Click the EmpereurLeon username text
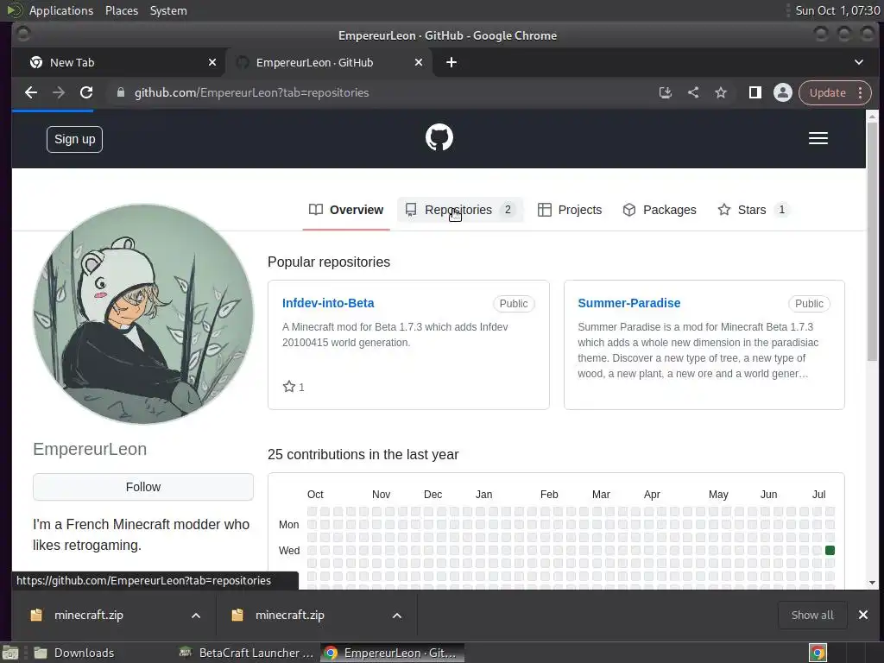This screenshot has height=663, width=884. [x=90, y=449]
